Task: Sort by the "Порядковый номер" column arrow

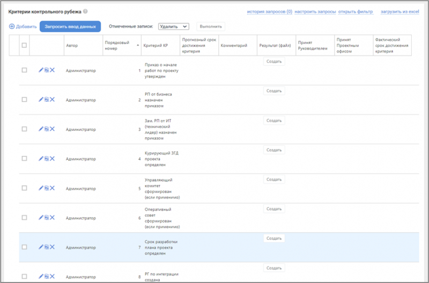Action: (x=138, y=46)
